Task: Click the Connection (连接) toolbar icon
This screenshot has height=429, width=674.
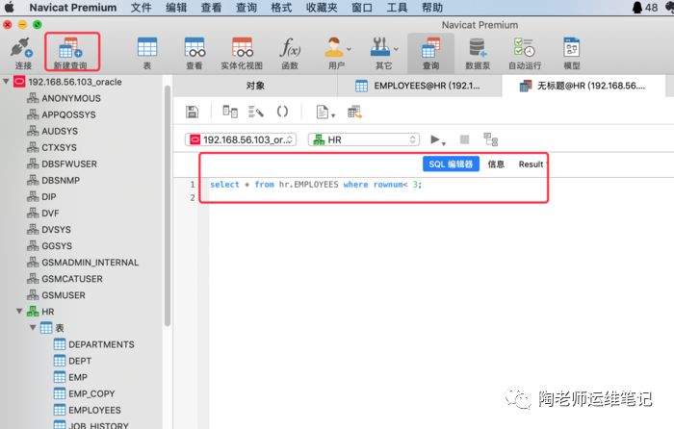Action: (x=22, y=53)
